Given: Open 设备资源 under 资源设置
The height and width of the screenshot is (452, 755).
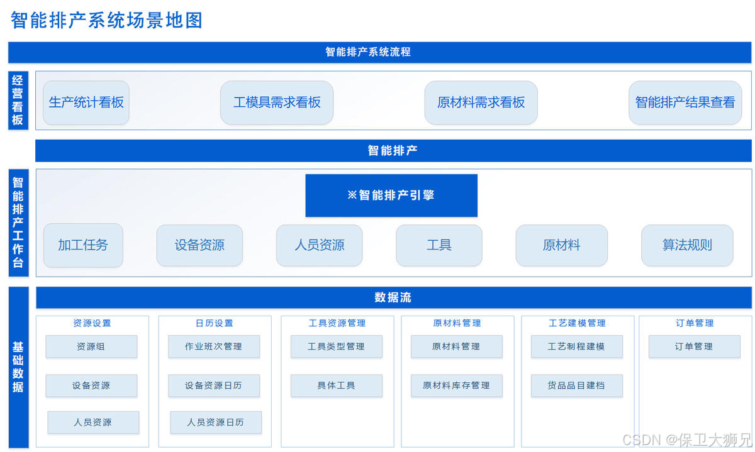Looking at the screenshot, I should [x=91, y=385].
